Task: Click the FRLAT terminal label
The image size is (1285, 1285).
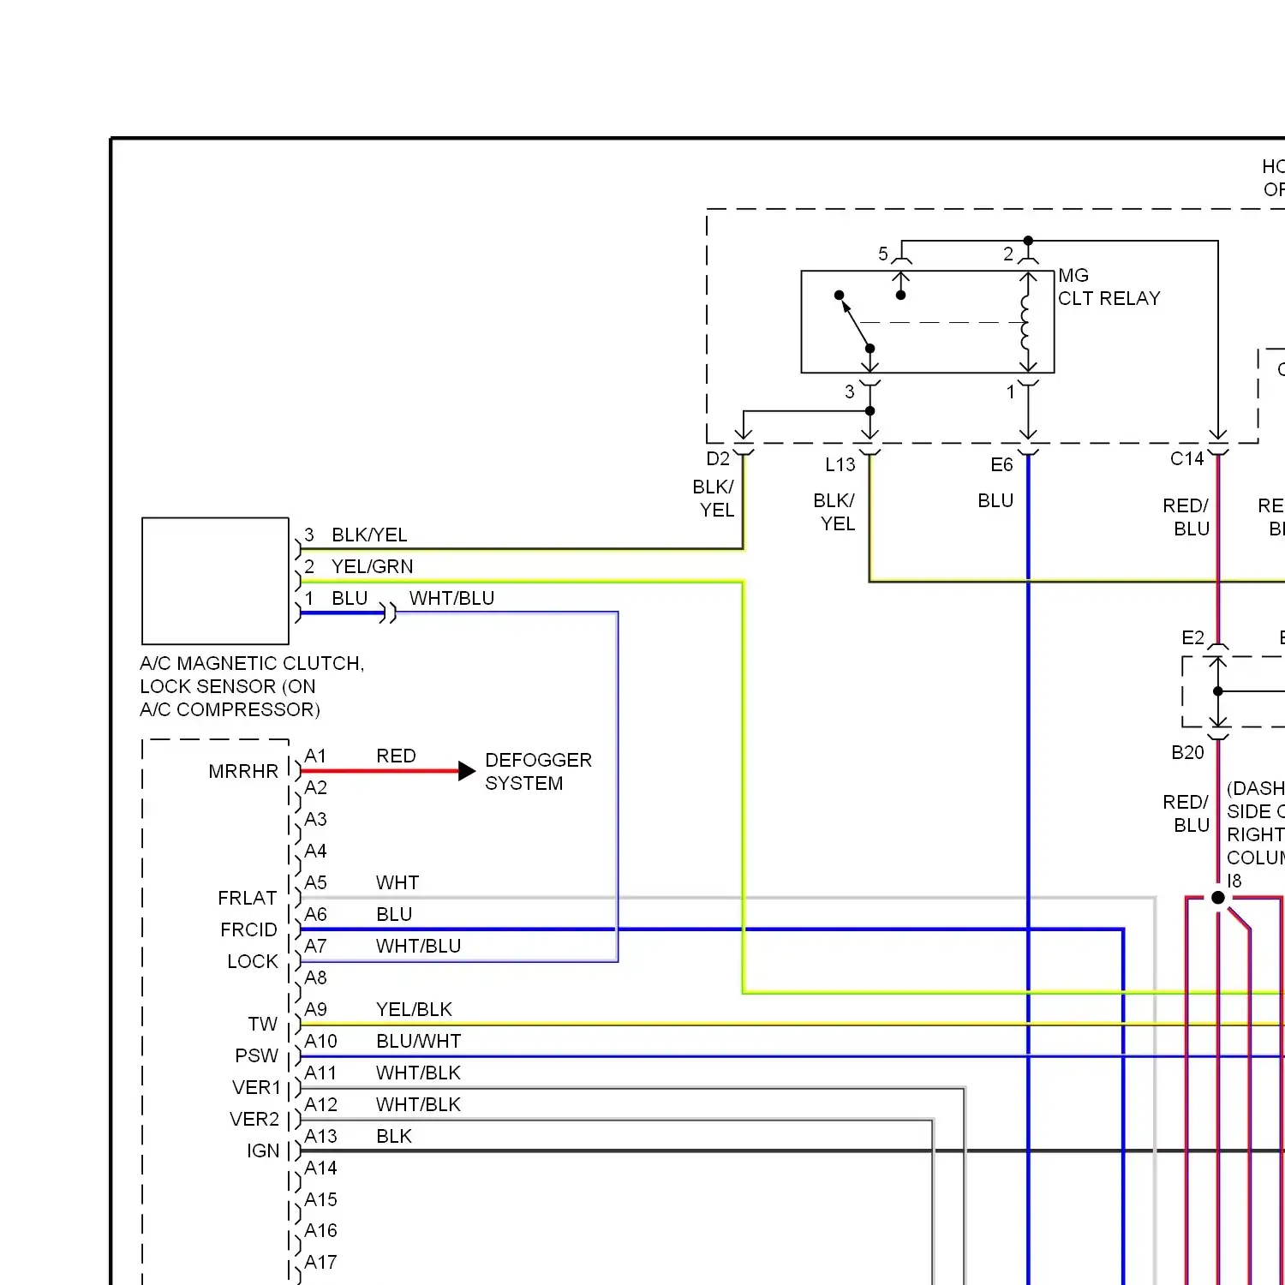Action: 247,898
